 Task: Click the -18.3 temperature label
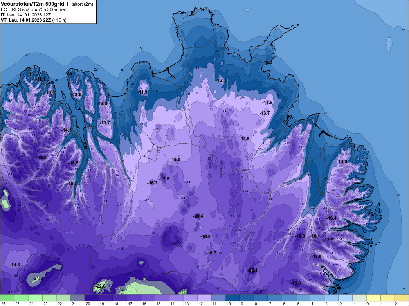tap(300, 236)
